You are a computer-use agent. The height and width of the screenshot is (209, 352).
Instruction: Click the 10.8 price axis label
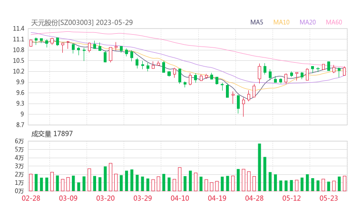click(19, 50)
